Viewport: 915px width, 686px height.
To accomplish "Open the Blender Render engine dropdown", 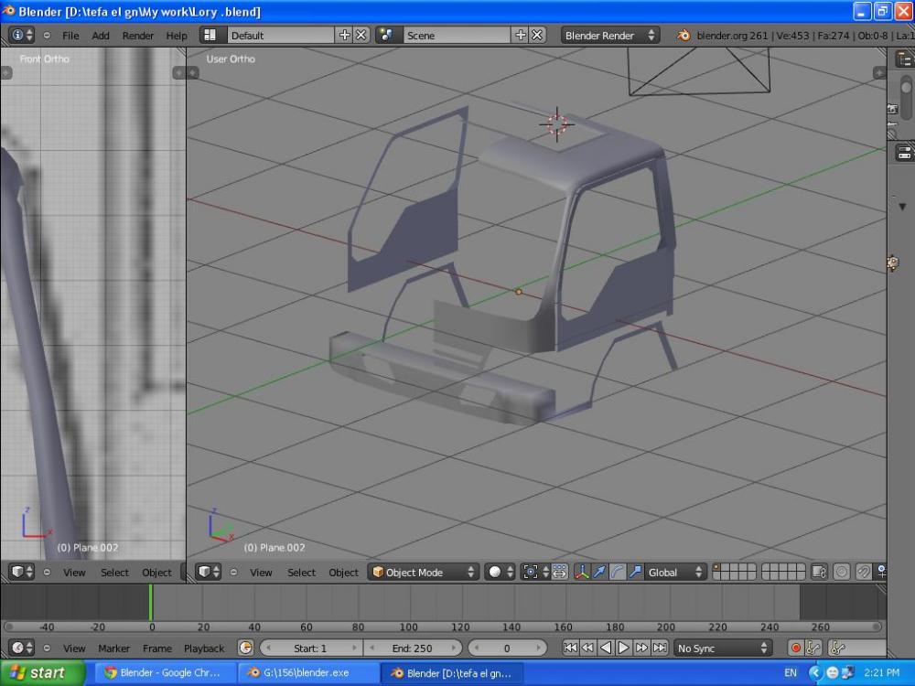I will 610,35.
